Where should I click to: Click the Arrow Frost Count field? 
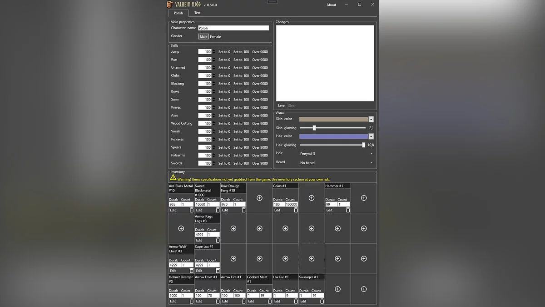tap(213, 295)
